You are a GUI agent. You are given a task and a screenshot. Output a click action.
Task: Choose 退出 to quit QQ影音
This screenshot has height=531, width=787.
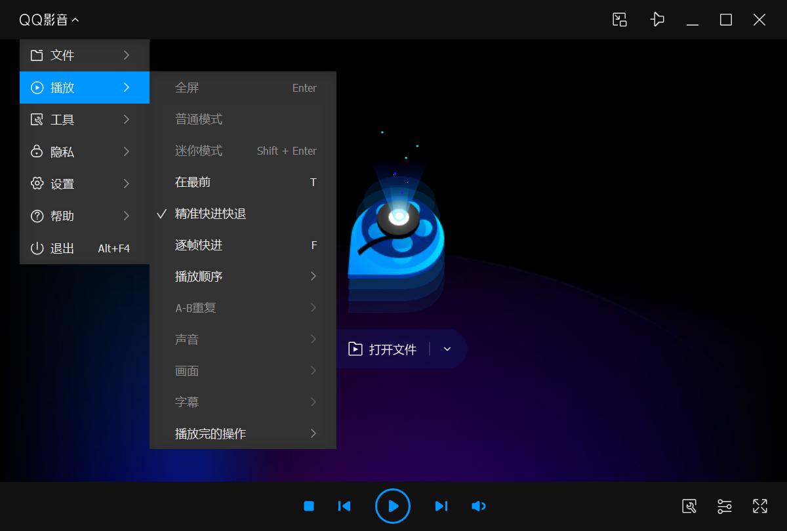62,248
